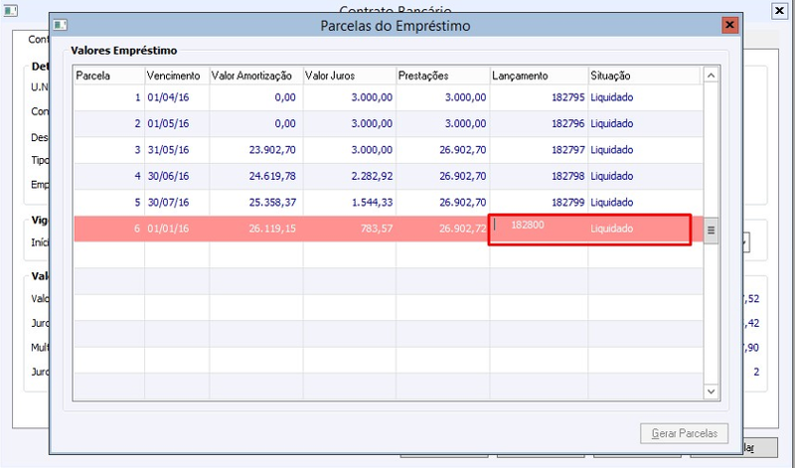Click the table scroll down arrow

click(711, 391)
